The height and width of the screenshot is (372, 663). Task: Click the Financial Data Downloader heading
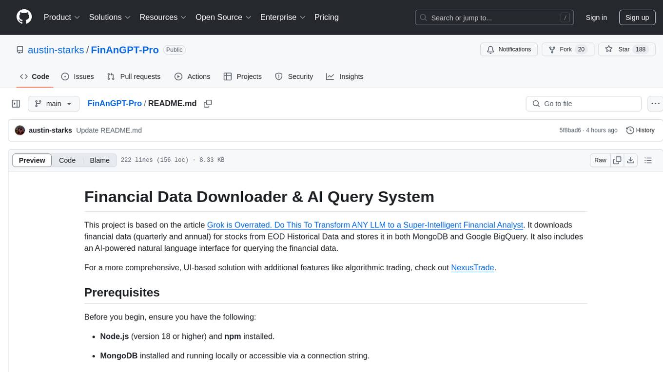[x=259, y=197]
